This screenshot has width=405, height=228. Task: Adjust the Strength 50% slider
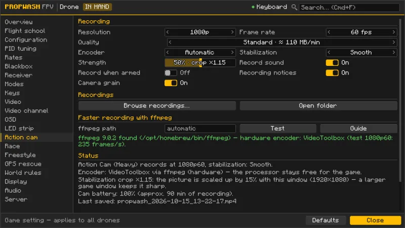[200, 62]
